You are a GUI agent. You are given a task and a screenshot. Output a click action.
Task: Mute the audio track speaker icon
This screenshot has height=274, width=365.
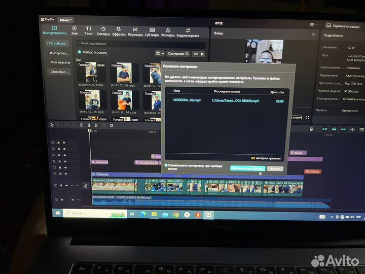point(72,200)
